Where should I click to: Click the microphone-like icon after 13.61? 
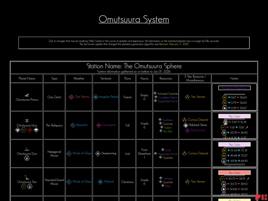tap(247, 128)
